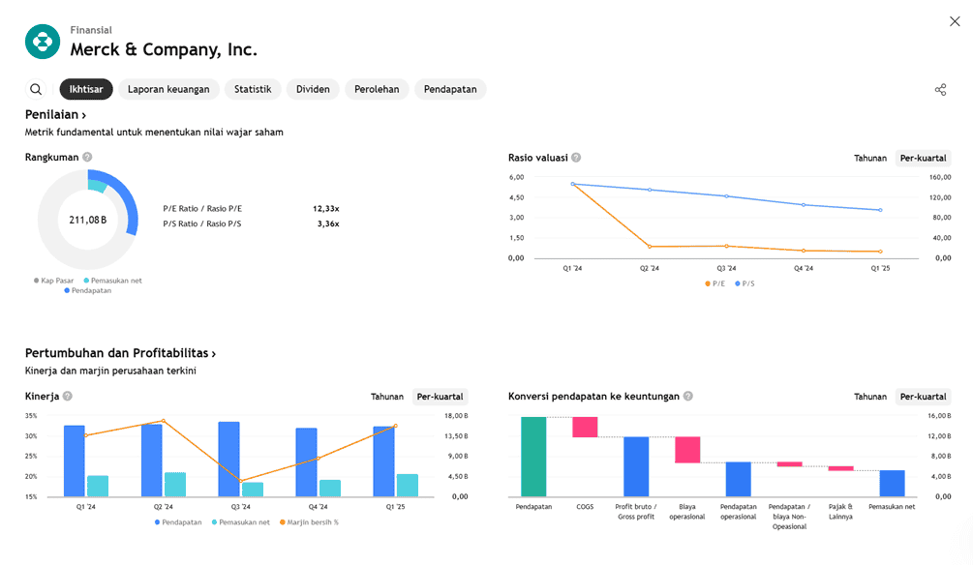Toggle Kap Pasar legend in Rangkuman
Viewport: 973px width, 565px height.
pos(53,281)
